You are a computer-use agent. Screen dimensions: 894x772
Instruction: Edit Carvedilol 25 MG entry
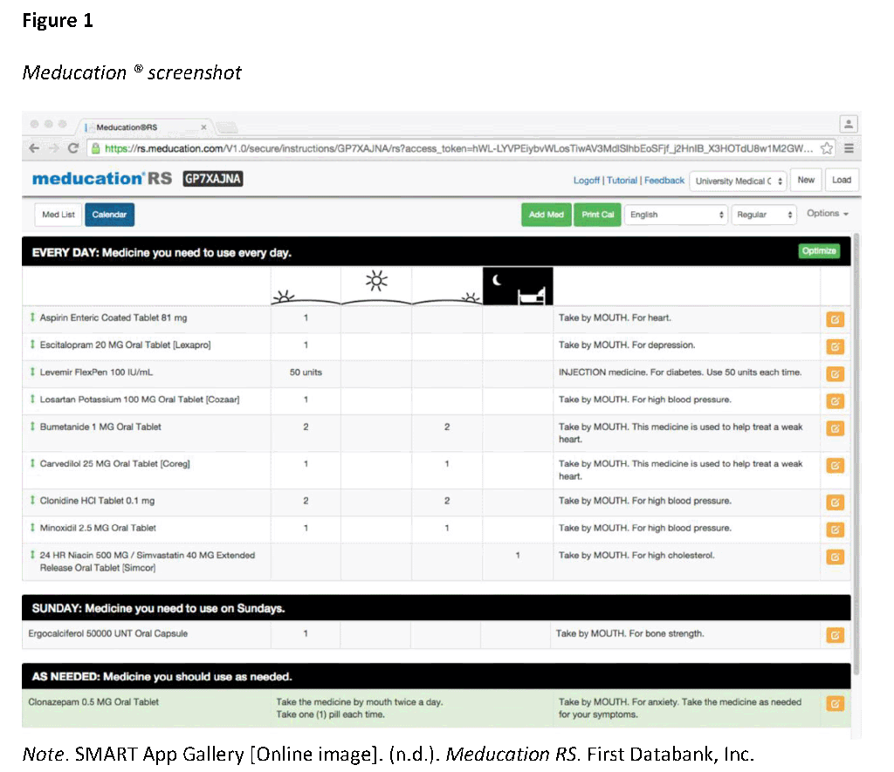[835, 466]
